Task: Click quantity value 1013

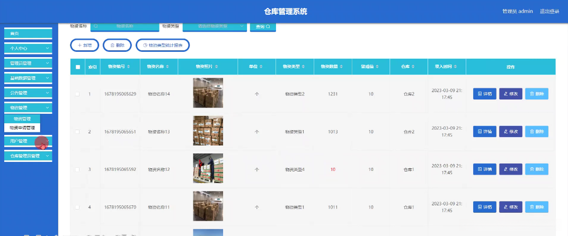Action: 333,132
